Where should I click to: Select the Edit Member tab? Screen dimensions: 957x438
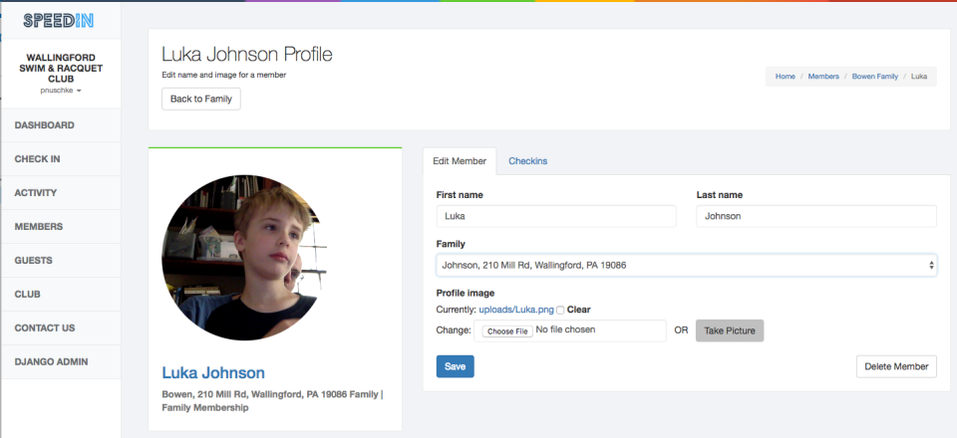pos(460,161)
